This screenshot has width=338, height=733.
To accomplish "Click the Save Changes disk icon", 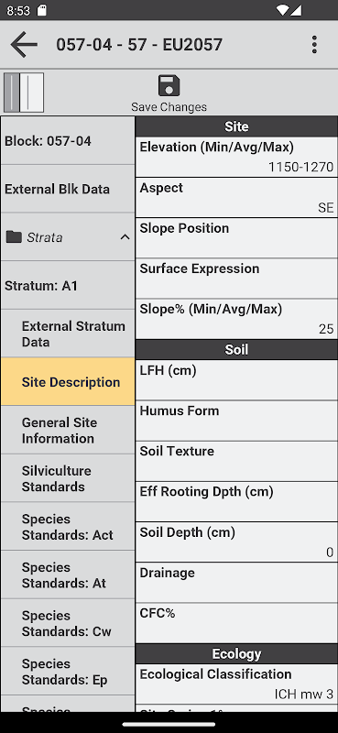I will point(169,86).
